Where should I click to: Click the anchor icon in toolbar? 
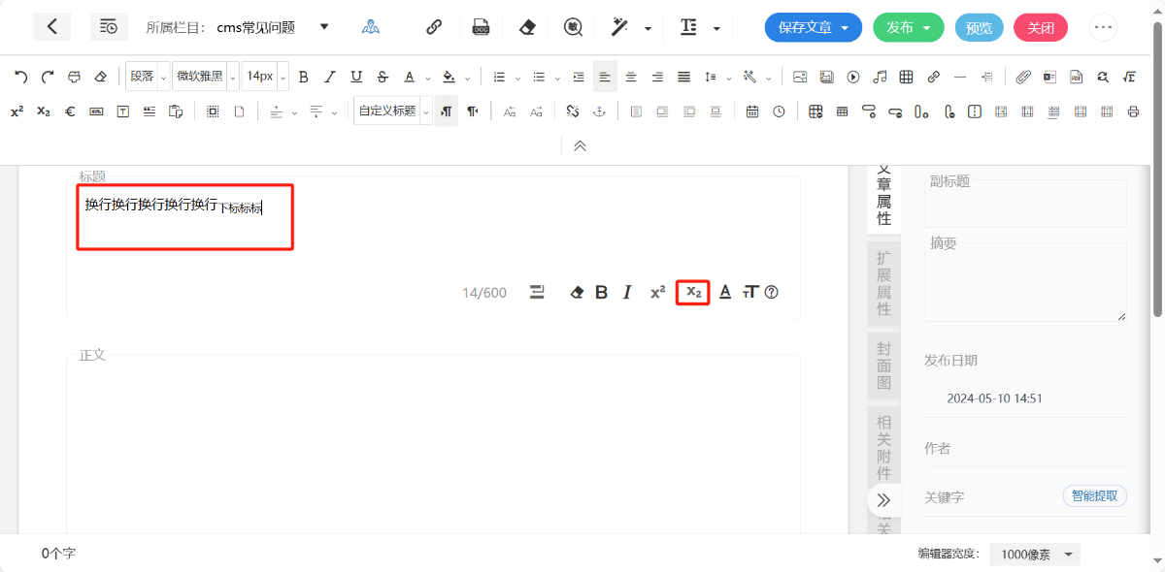click(599, 111)
